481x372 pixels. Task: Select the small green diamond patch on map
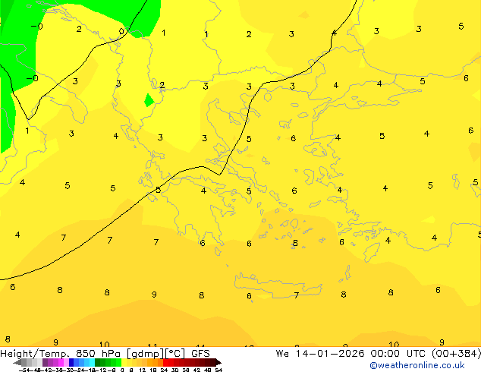(x=149, y=99)
